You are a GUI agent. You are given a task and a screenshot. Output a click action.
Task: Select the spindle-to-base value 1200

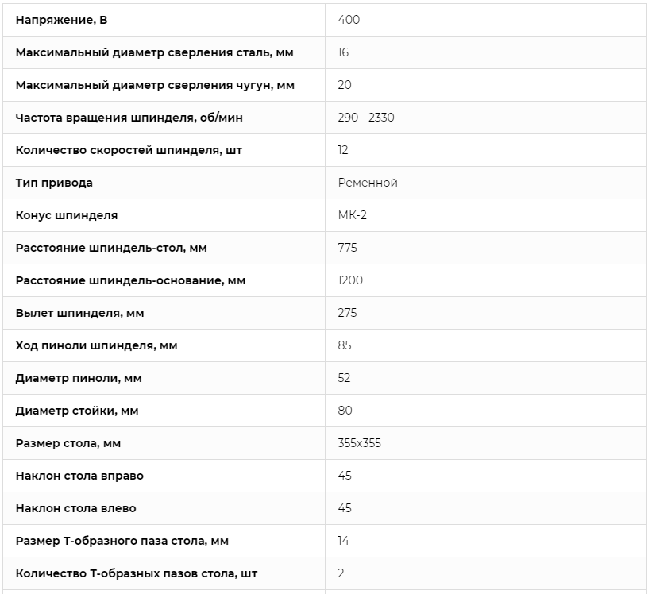[x=350, y=280]
